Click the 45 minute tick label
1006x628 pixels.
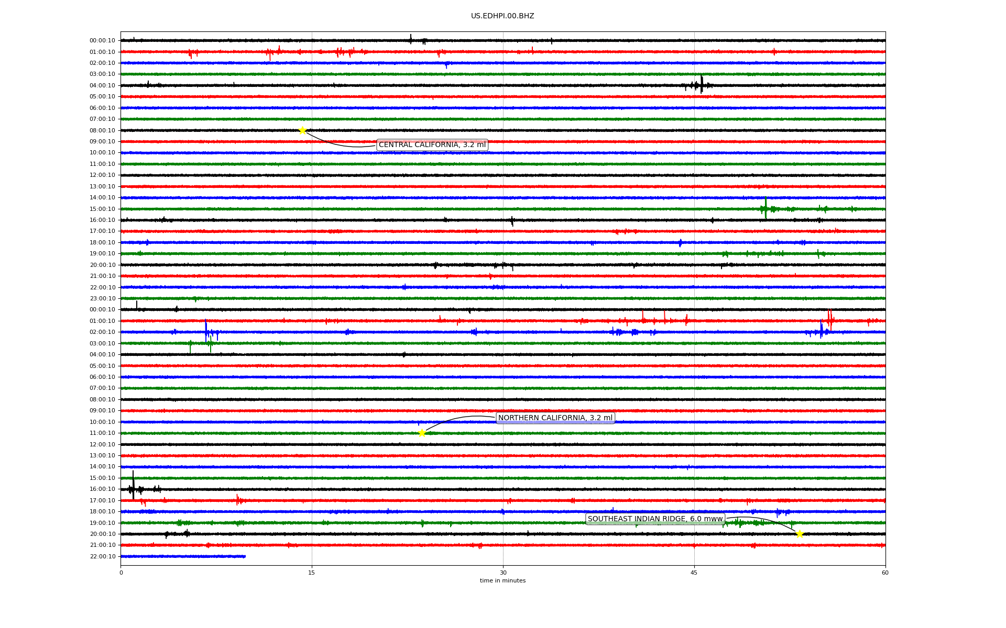[694, 573]
